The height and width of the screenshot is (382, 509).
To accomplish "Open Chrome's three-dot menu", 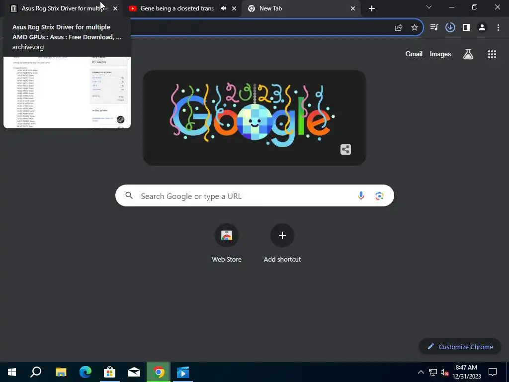I will [x=498, y=28].
